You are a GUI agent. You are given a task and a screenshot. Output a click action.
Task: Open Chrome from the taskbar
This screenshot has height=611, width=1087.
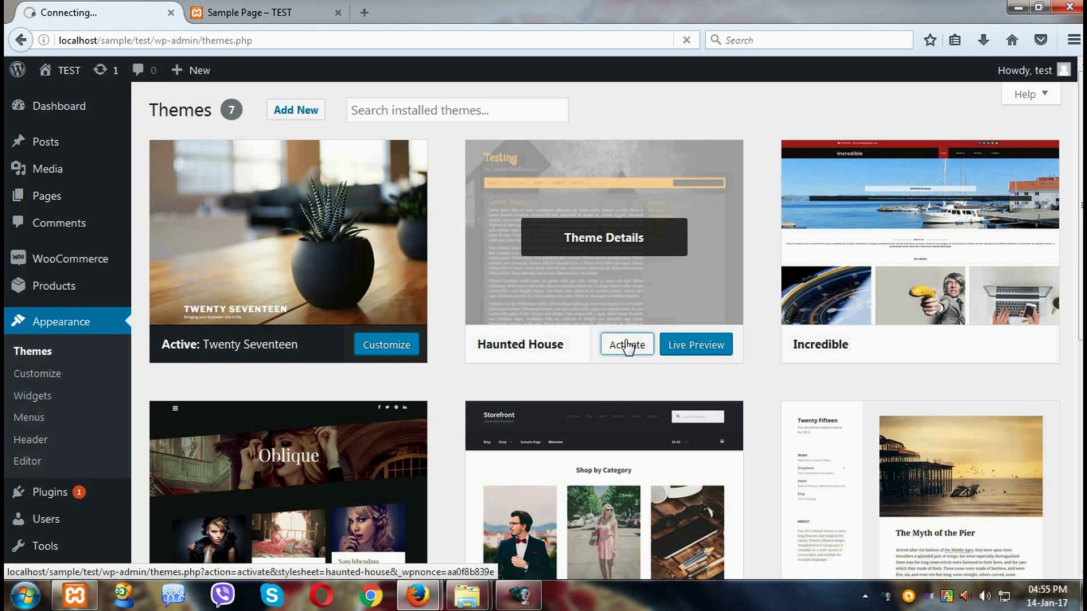point(370,596)
